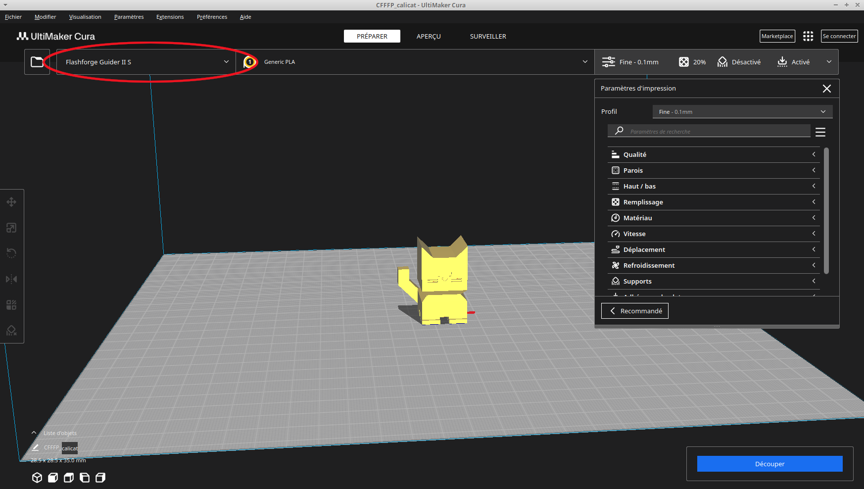Screen dimensions: 864x489
Task: Open the Modifier menu
Action: point(45,17)
